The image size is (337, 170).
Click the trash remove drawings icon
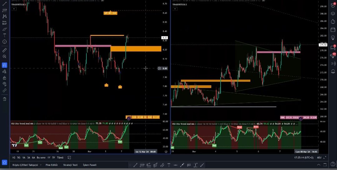click(4, 99)
